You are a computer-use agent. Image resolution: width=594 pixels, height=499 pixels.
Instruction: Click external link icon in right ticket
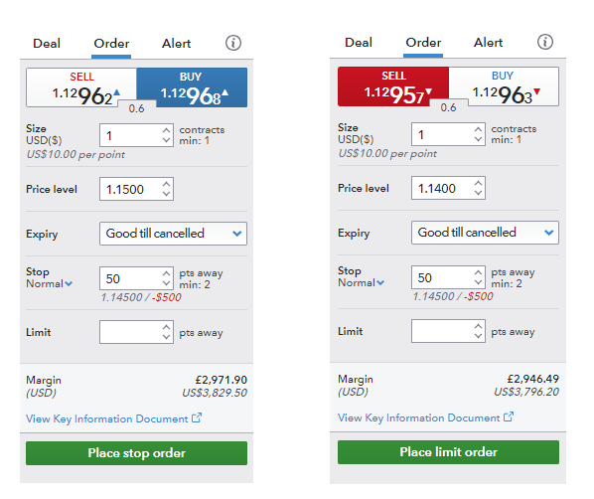pyautogui.click(x=509, y=416)
